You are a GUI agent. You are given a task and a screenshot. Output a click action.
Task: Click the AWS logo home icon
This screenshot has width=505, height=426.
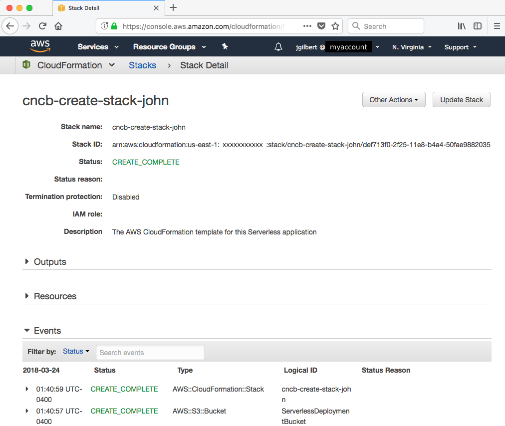pyautogui.click(x=40, y=46)
